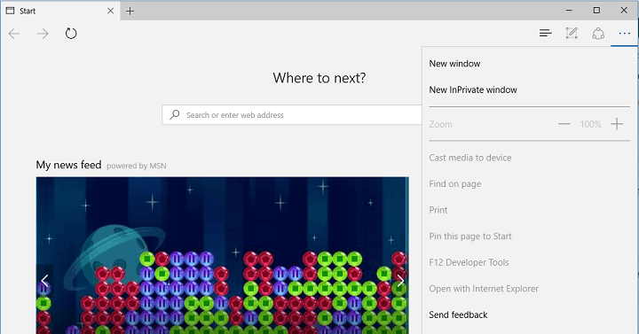Click the 'Where to next?' heading

(x=319, y=78)
